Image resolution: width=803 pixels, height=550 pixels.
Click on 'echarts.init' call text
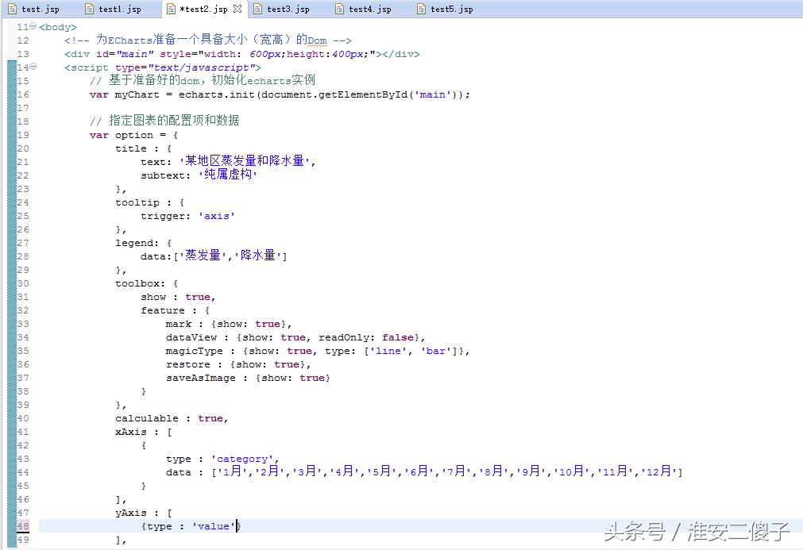(216, 94)
